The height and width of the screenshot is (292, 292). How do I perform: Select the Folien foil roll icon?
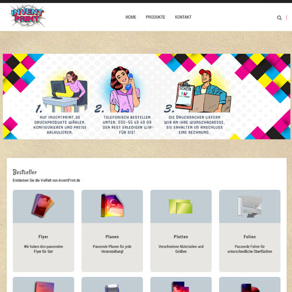(250, 206)
